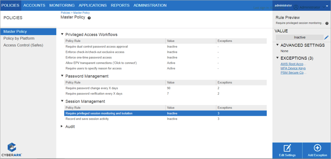Collapse the Exceptions (3) list
Screen dimensions: 331x159
coord(277,58)
